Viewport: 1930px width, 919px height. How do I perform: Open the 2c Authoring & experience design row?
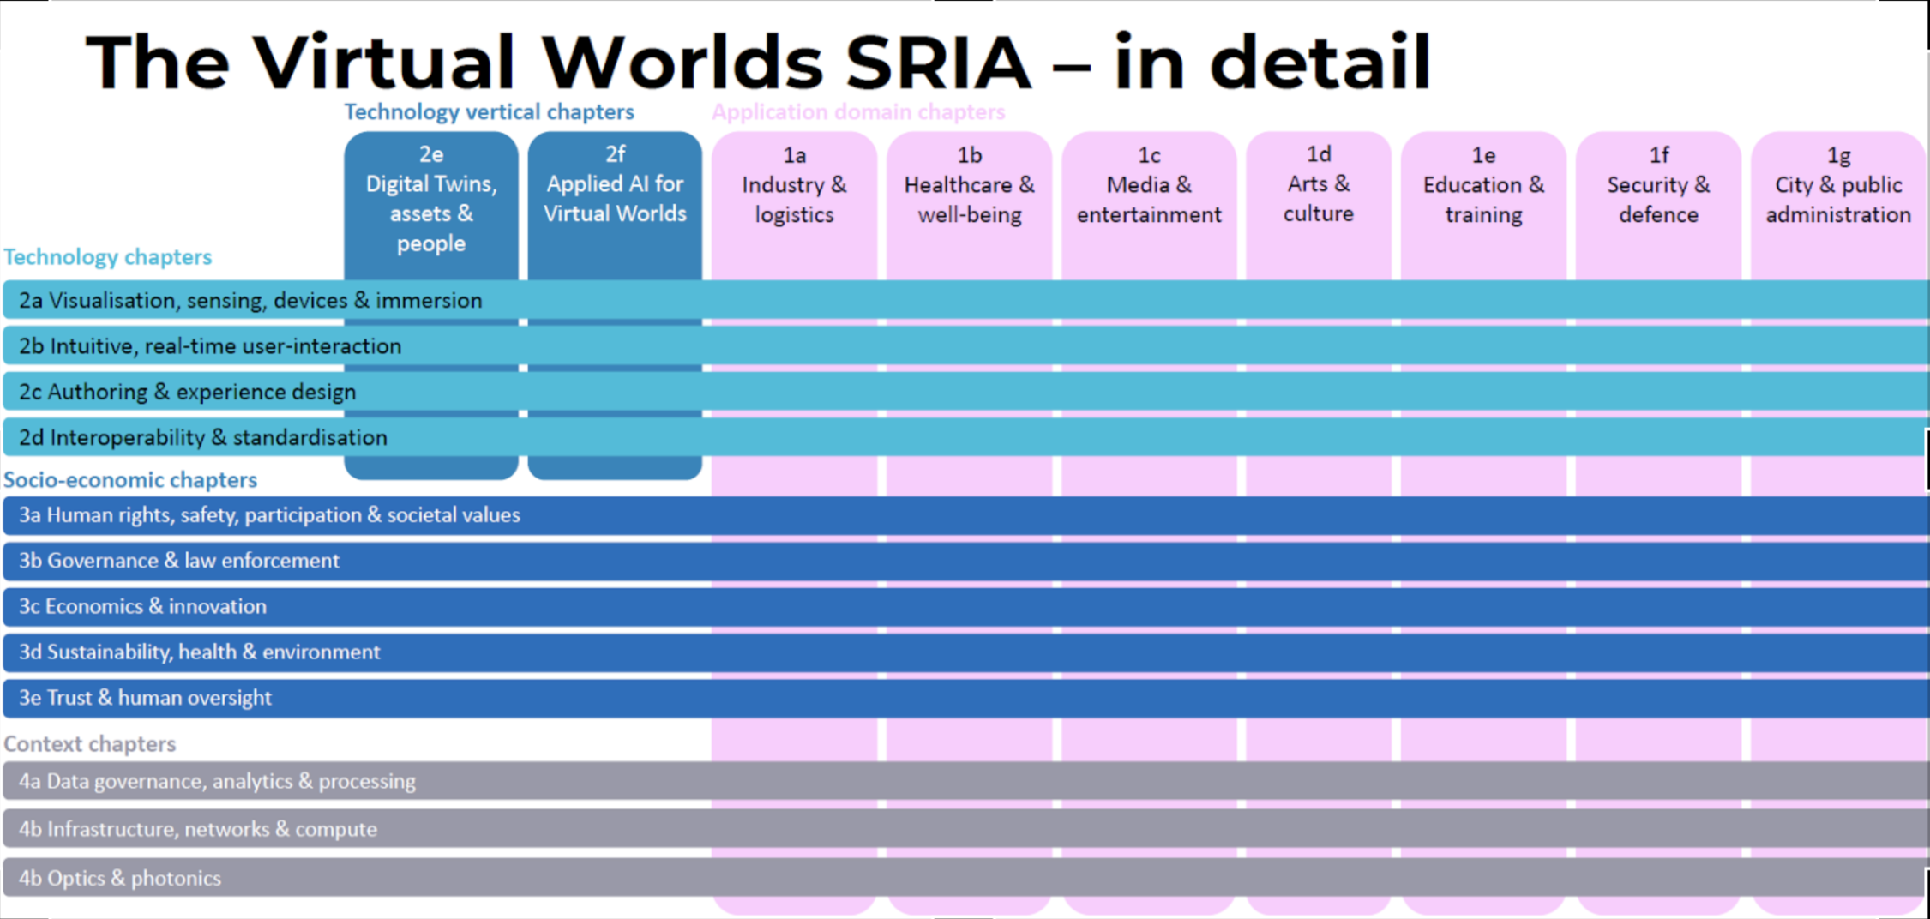coord(187,392)
